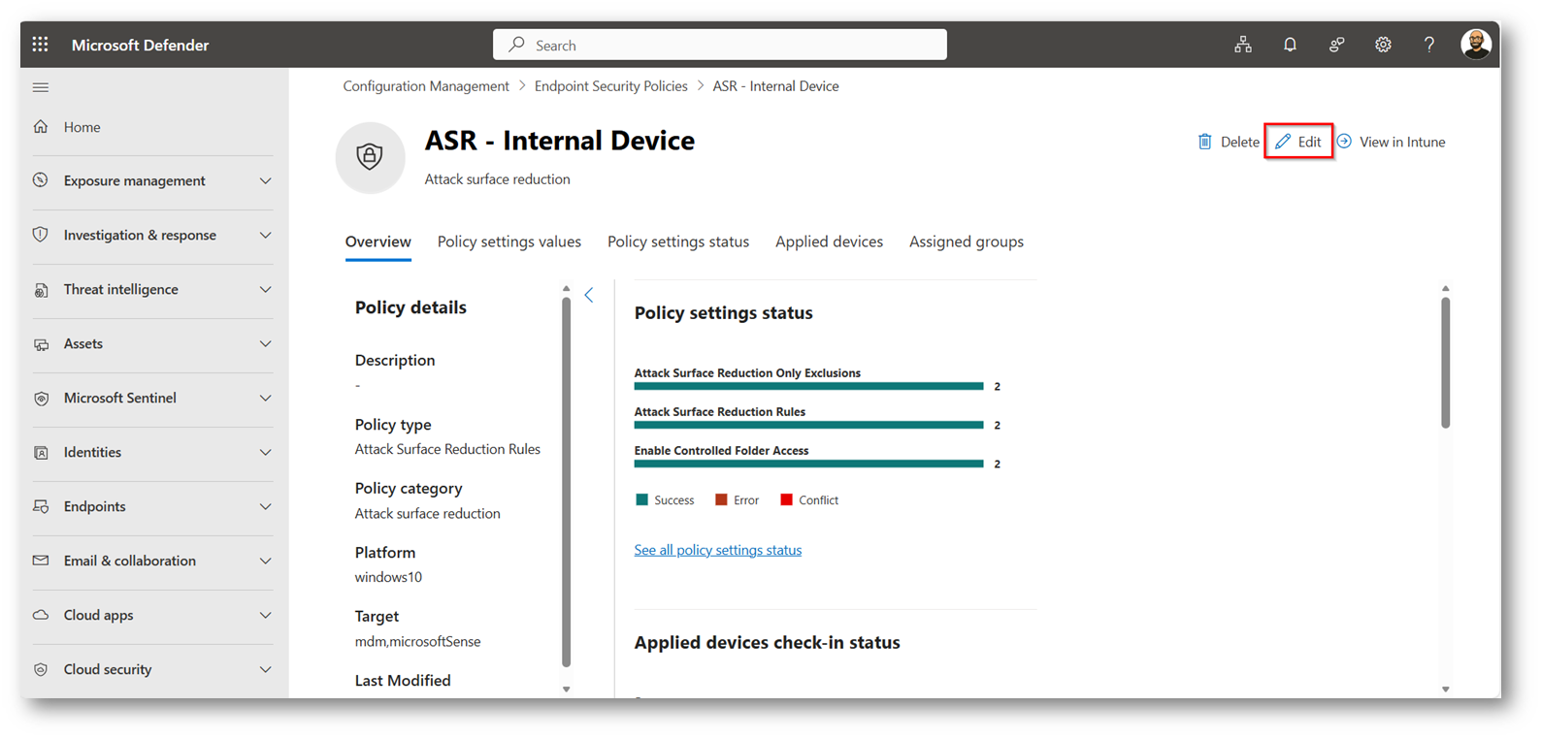Click the Attack Surface Reduction Rules status bar
The width and height of the screenshot is (1542, 739).
(x=808, y=425)
